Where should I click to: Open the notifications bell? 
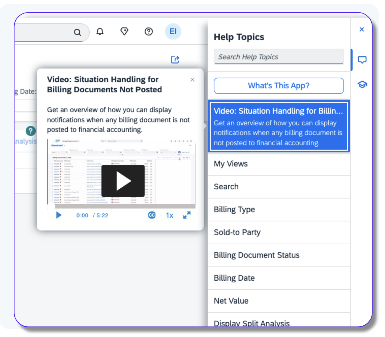[x=100, y=31]
